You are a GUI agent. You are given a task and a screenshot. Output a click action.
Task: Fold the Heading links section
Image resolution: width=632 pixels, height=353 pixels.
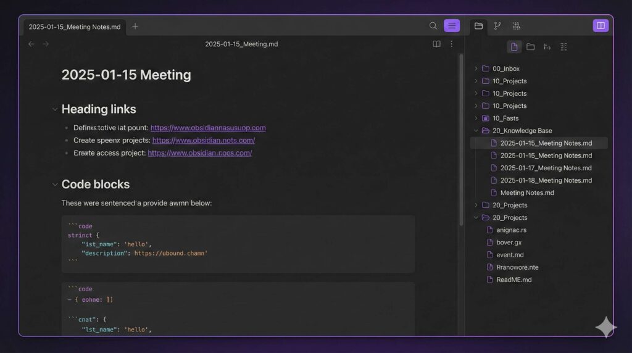click(55, 110)
